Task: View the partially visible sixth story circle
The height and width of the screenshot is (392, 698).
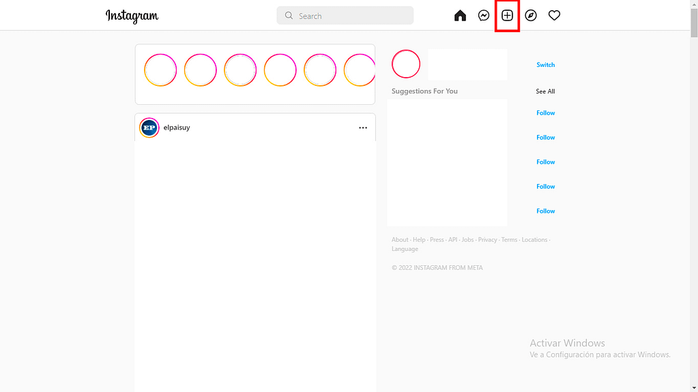Action: (360, 70)
